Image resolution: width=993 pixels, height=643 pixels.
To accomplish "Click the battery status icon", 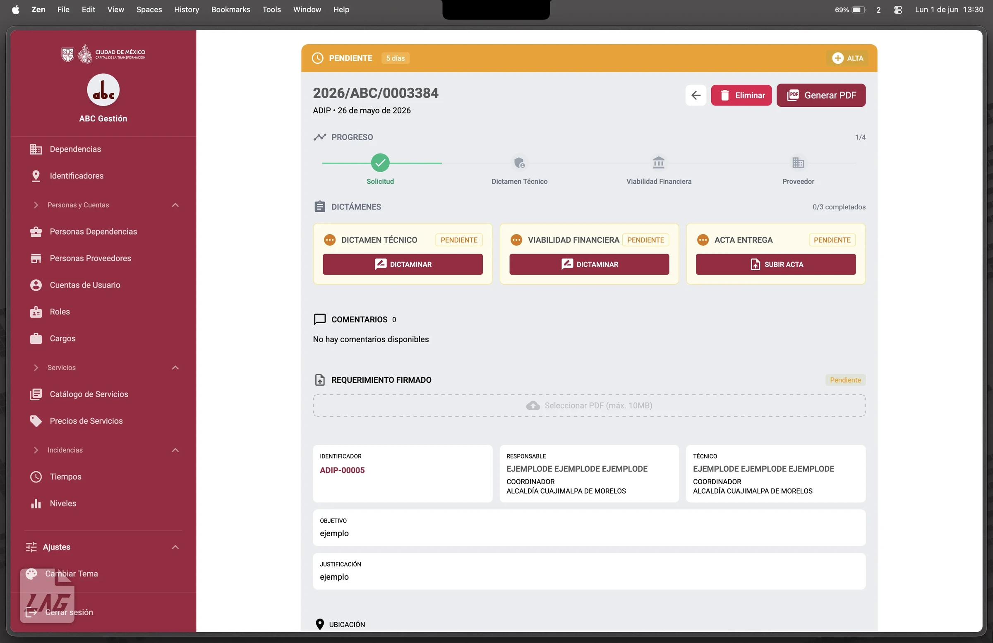I will coord(858,10).
